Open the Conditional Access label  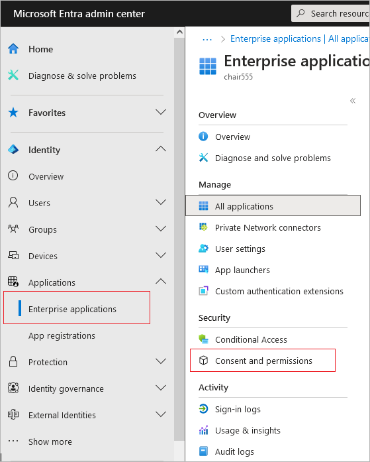(x=251, y=340)
